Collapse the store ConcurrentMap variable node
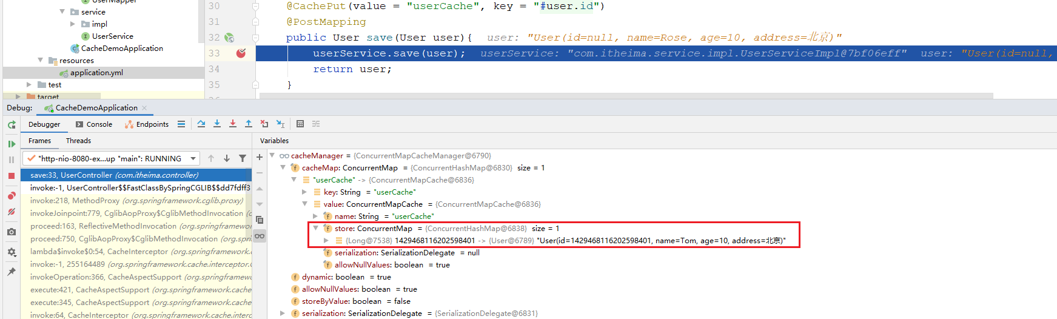The image size is (1057, 319). 316,229
